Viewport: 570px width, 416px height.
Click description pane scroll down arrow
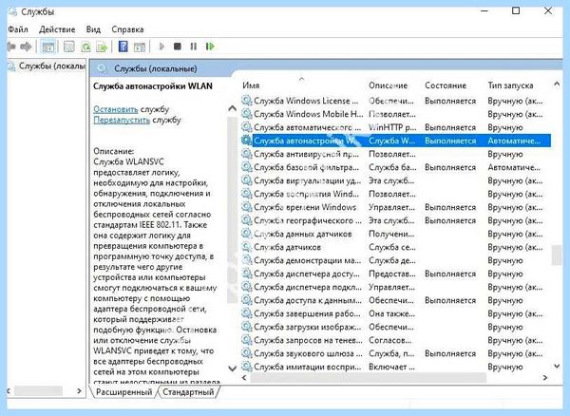pos(232,369)
